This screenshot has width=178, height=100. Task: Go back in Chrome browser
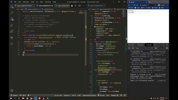(x=129, y=5)
